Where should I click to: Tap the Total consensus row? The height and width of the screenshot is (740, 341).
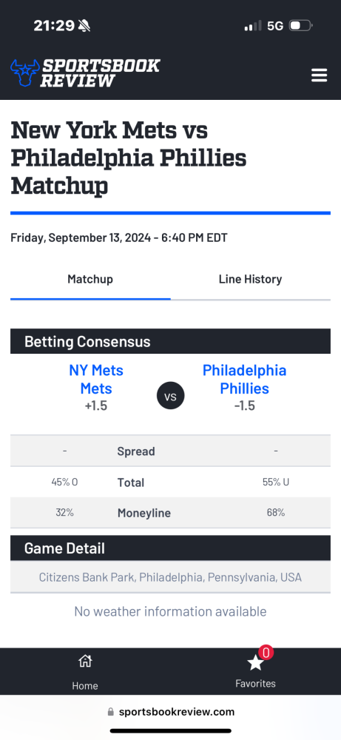pos(170,482)
